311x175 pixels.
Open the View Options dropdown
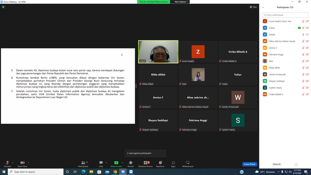click(x=181, y=2)
